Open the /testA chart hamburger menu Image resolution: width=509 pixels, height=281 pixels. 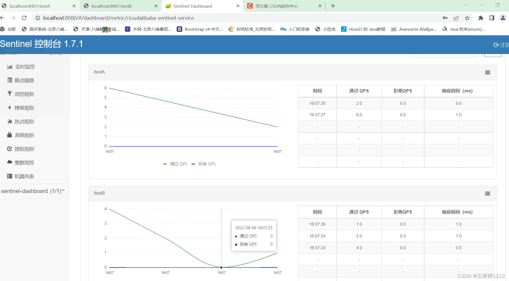click(487, 72)
